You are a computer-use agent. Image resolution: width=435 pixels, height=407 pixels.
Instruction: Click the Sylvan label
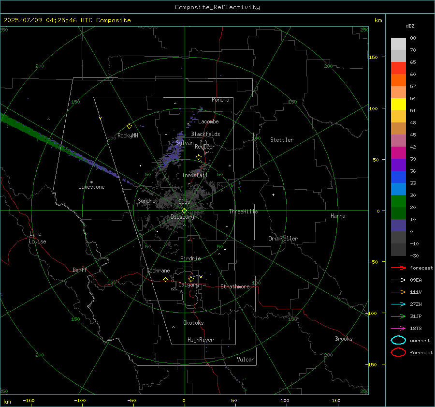pyautogui.click(x=185, y=143)
